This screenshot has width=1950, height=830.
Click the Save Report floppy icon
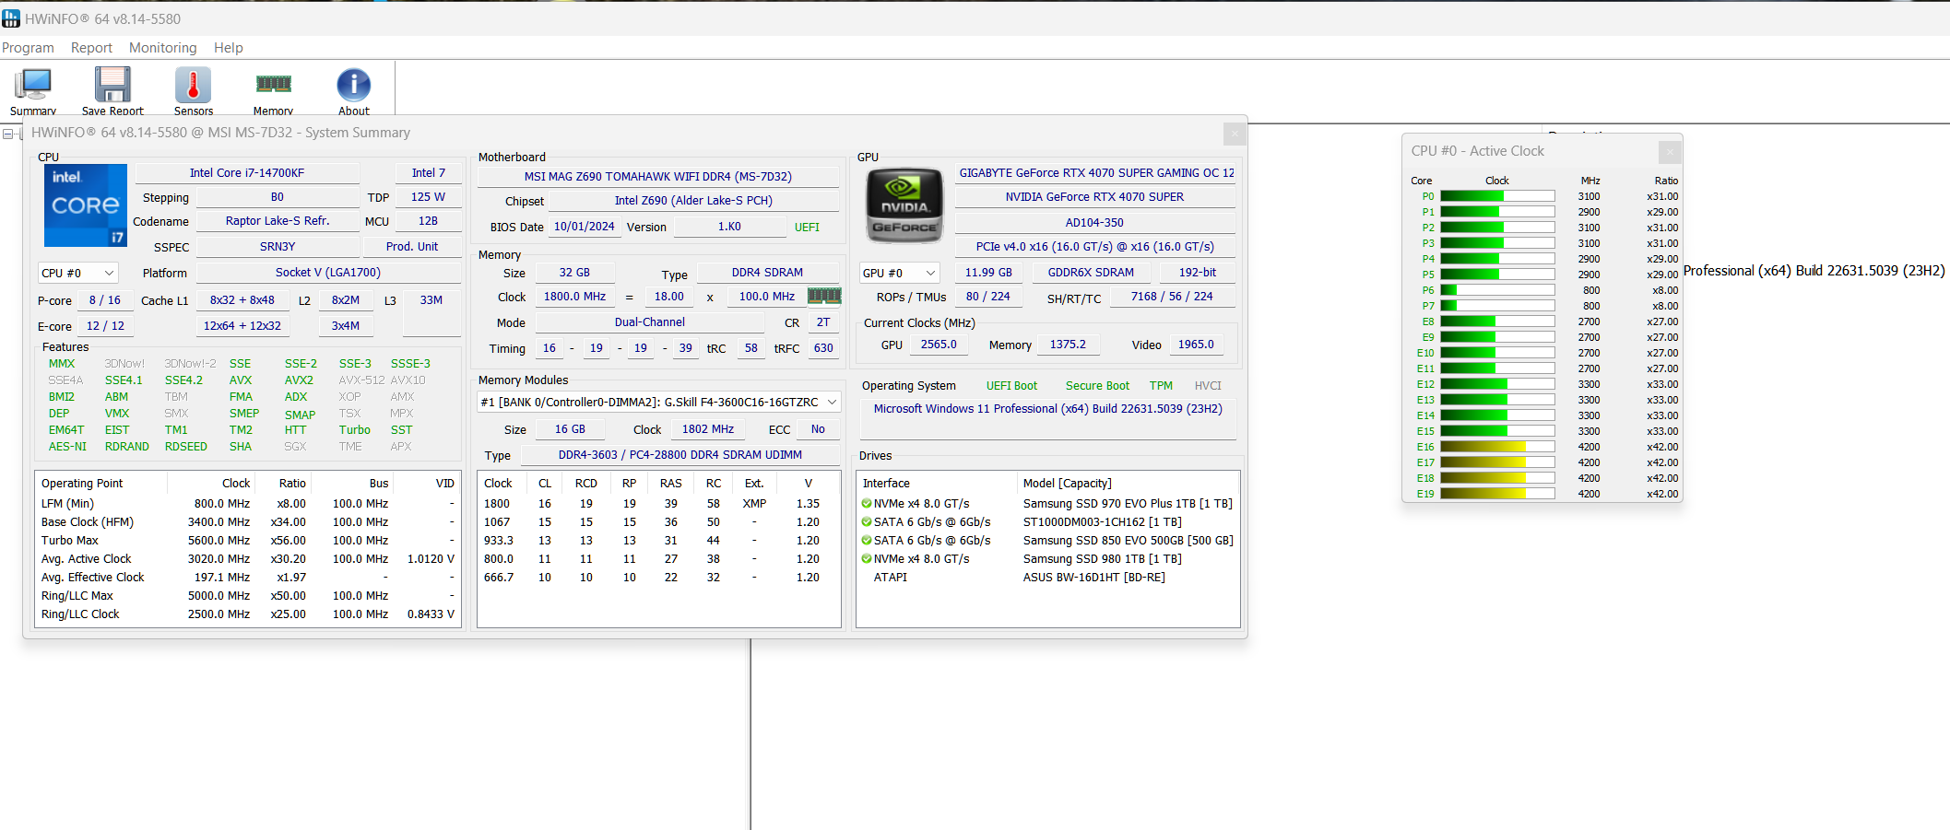pos(112,90)
